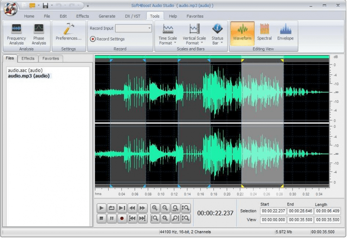Viewport: 347px width, 238px height.
Task: Click the Record Settings button
Action: coord(107,39)
